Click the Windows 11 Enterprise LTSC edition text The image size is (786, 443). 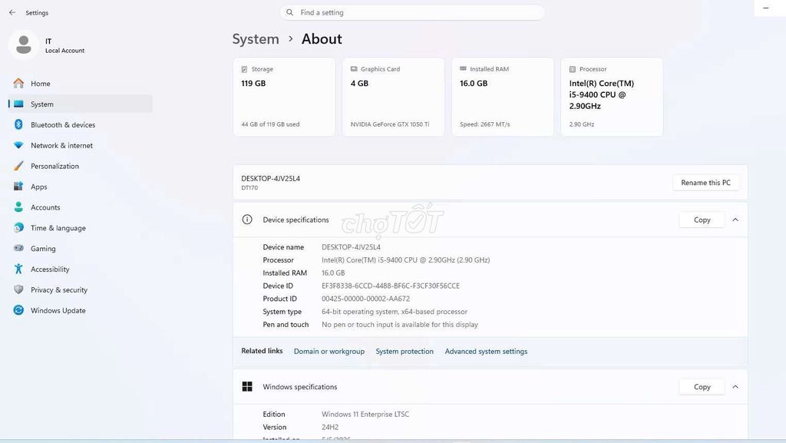point(365,414)
